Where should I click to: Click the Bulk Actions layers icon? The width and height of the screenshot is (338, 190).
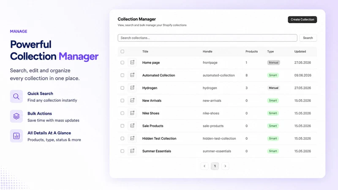point(16,117)
